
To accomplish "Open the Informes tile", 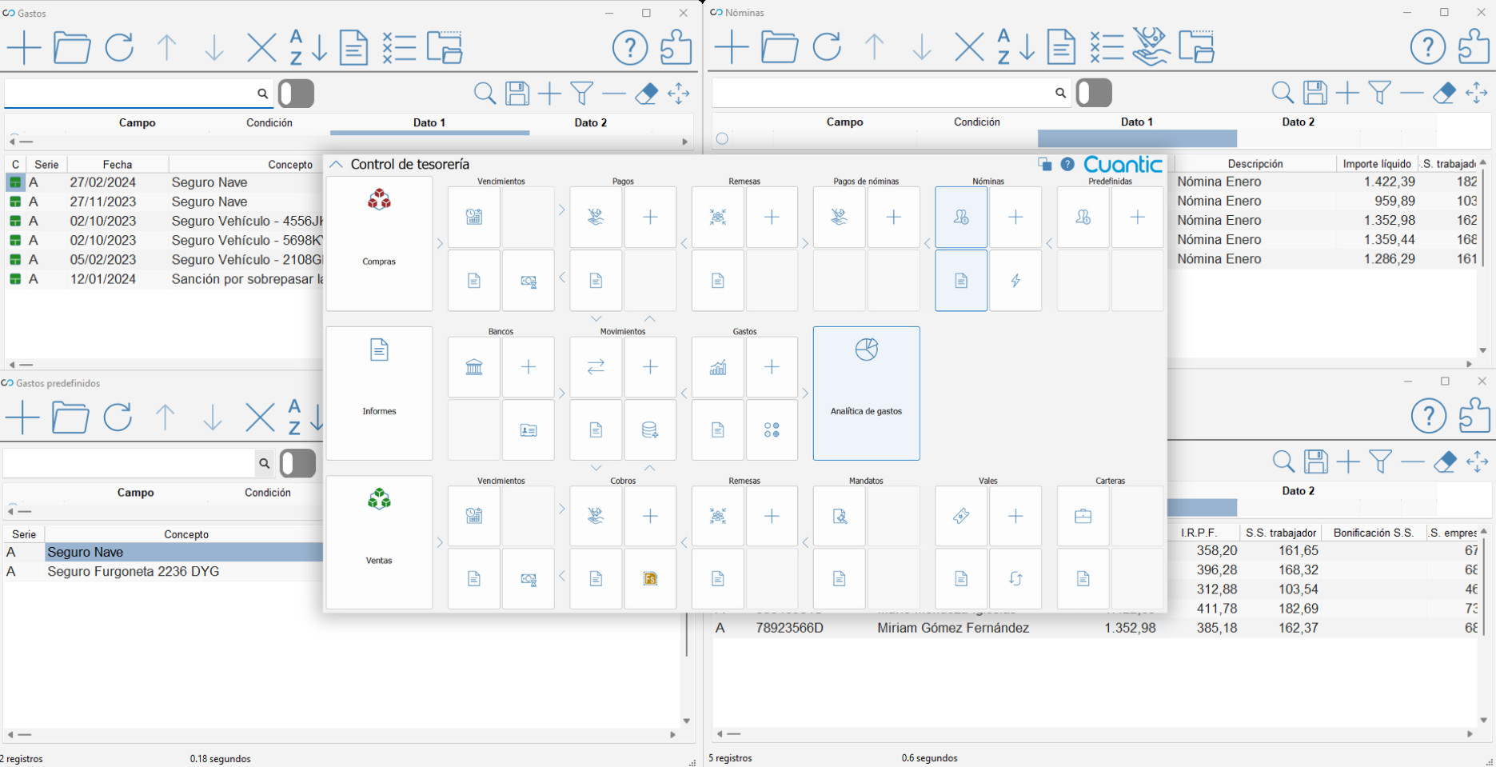I will point(379,393).
